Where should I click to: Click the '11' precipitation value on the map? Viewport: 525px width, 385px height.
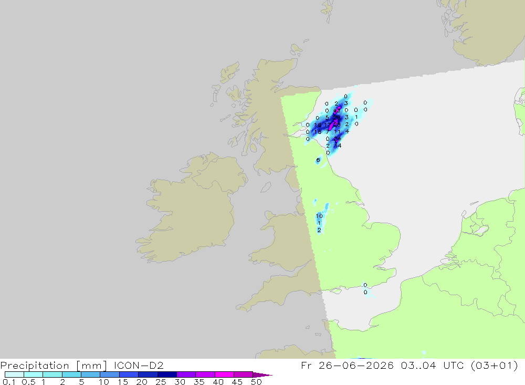pyautogui.click(x=337, y=132)
